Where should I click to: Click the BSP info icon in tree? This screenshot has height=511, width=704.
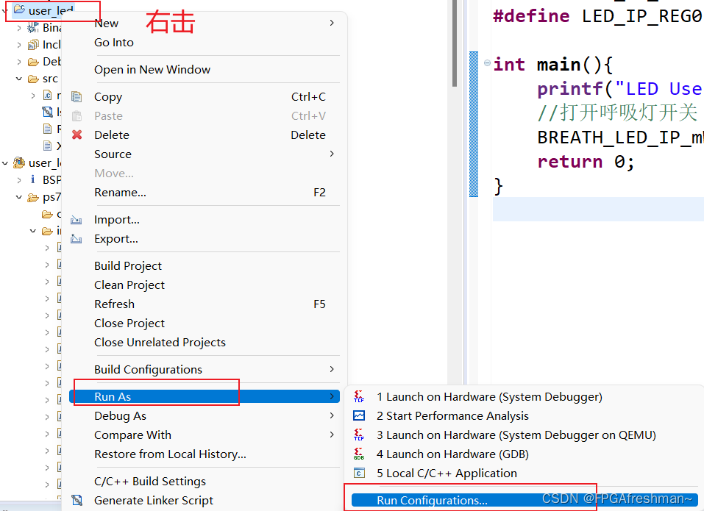click(x=33, y=179)
